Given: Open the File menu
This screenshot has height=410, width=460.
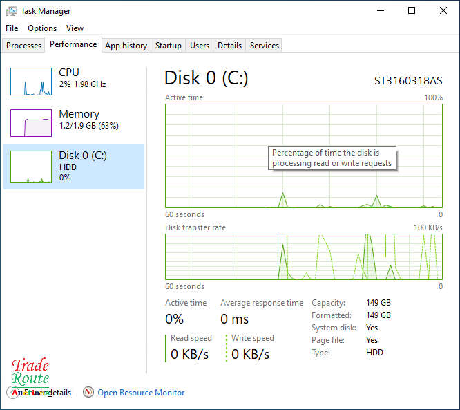Looking at the screenshot, I should [x=12, y=28].
